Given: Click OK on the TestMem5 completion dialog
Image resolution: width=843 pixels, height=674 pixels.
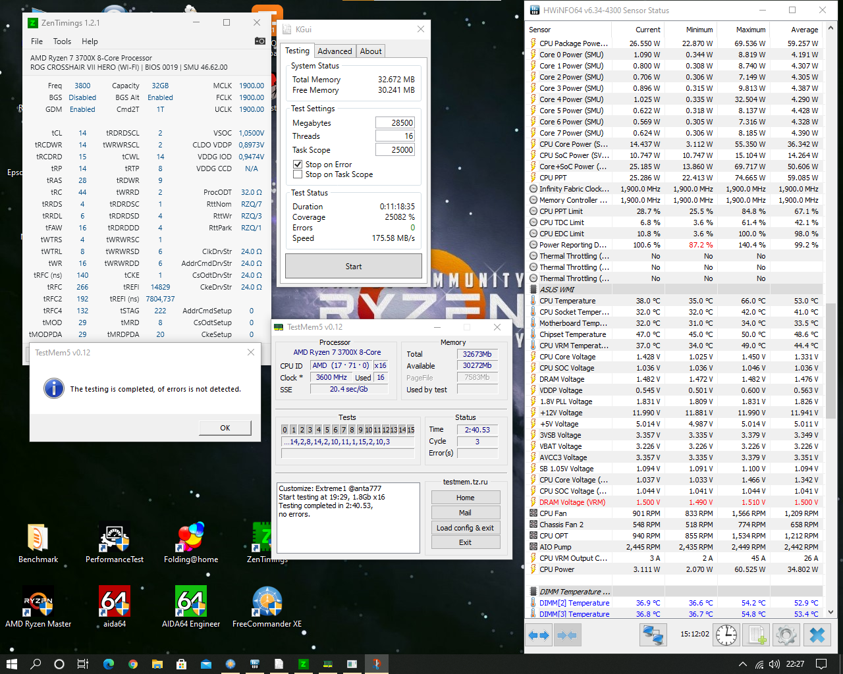Looking at the screenshot, I should 225,427.
